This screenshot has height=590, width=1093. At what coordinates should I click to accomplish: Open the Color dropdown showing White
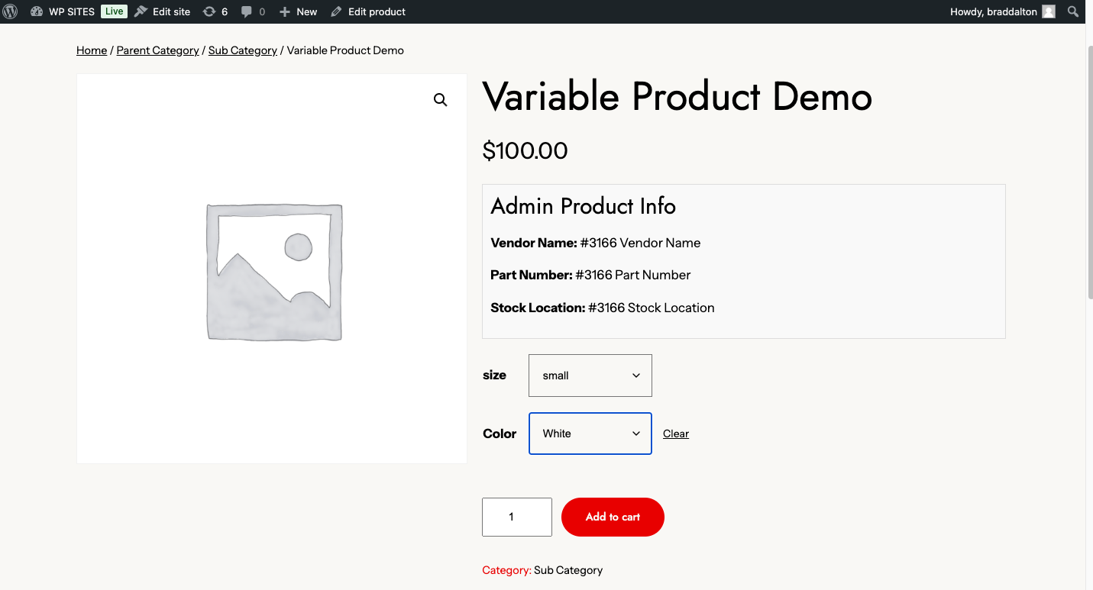590,434
